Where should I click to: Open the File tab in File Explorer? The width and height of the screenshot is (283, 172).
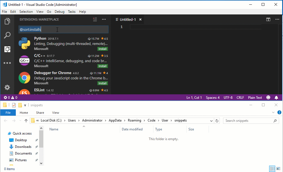8,113
